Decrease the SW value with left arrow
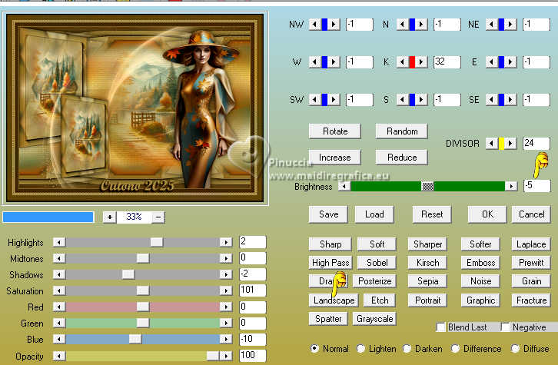The height and width of the screenshot is (365, 558). (x=314, y=100)
